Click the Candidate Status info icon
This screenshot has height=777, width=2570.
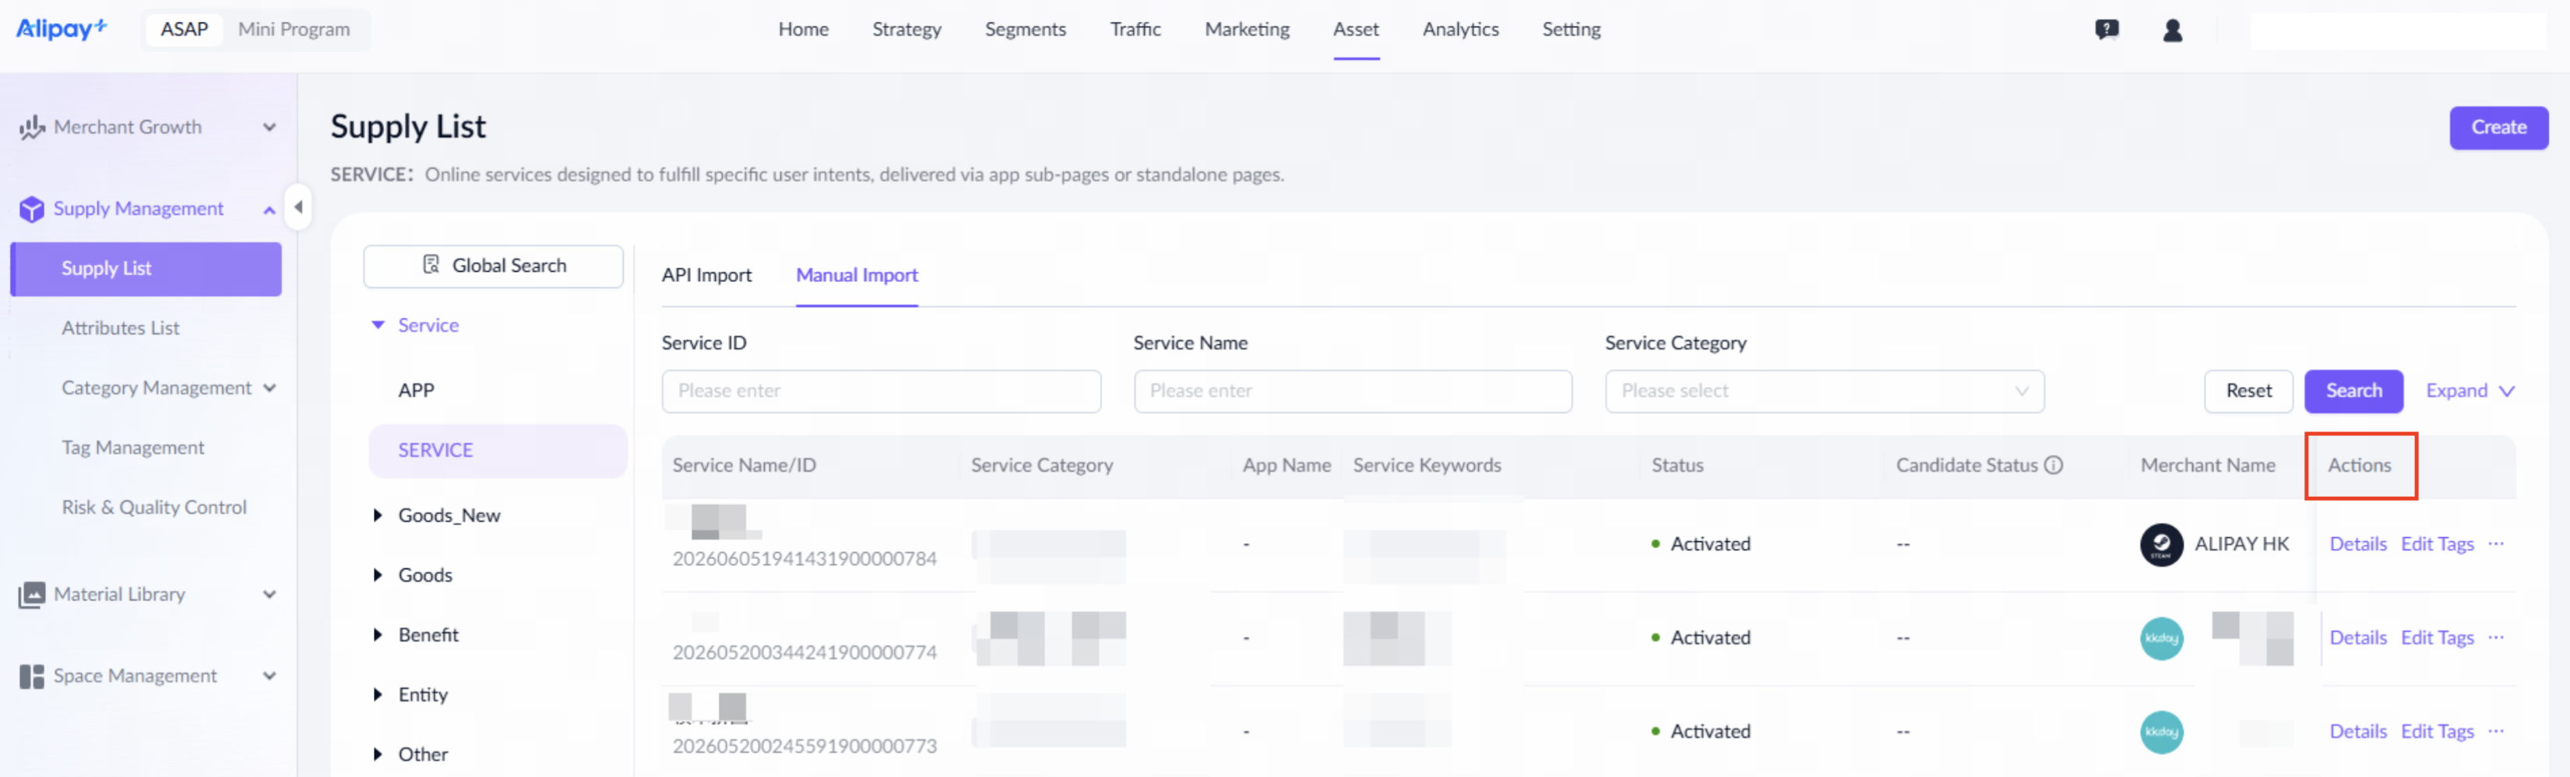[x=2053, y=465]
